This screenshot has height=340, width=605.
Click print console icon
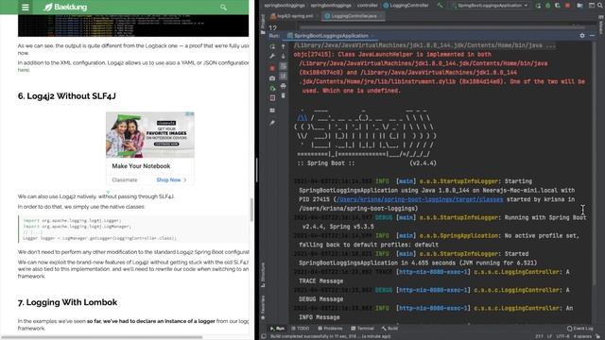[284, 86]
